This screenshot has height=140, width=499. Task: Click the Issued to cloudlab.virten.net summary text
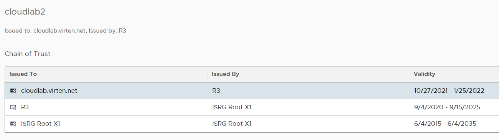66,30
